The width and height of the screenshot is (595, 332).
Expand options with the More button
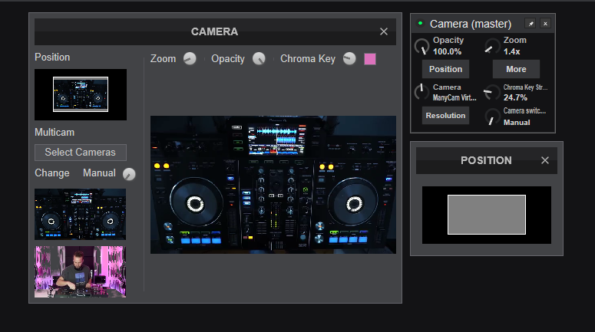click(x=516, y=69)
